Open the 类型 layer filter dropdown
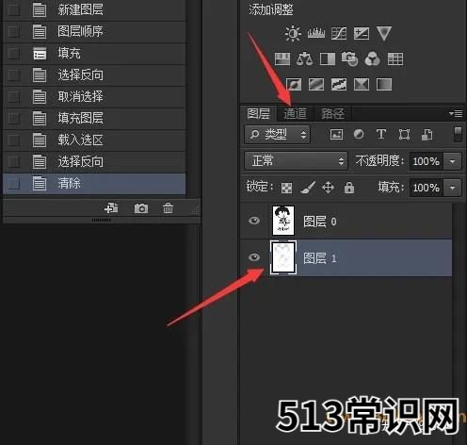The width and height of the screenshot is (467, 445). (x=278, y=135)
